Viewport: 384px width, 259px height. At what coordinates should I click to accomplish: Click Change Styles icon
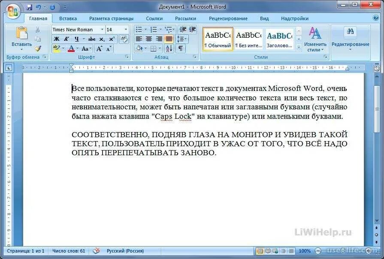(x=315, y=33)
